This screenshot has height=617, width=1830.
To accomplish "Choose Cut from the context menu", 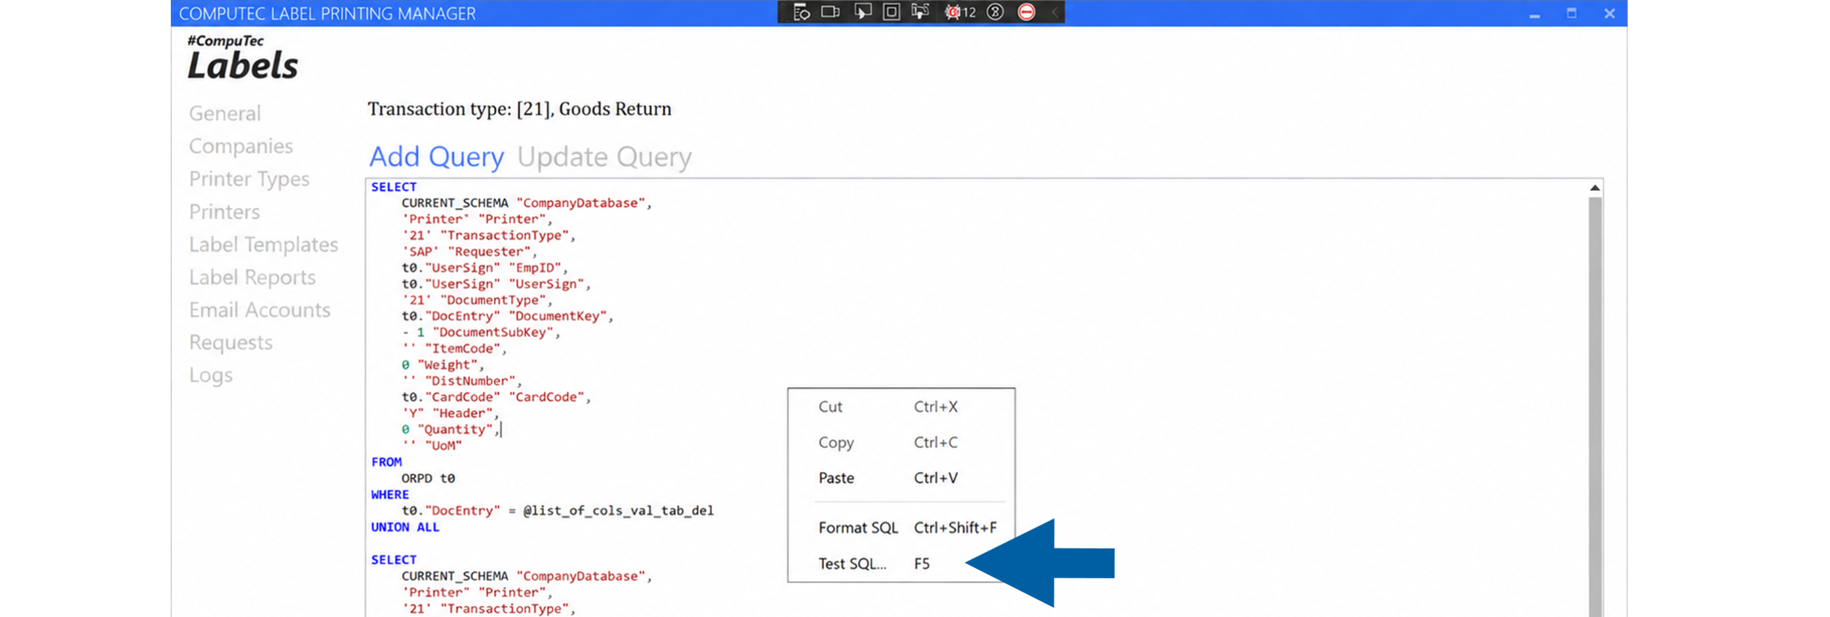I will [x=901, y=407].
